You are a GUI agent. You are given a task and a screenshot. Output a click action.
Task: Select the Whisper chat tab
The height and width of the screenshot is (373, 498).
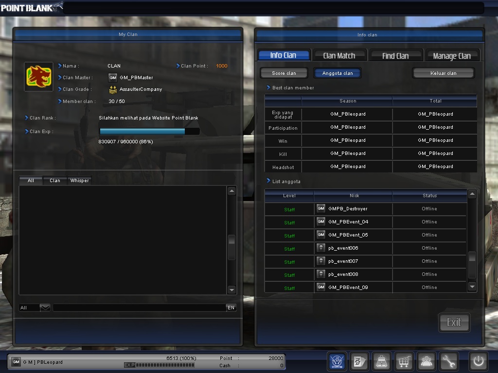click(x=79, y=181)
